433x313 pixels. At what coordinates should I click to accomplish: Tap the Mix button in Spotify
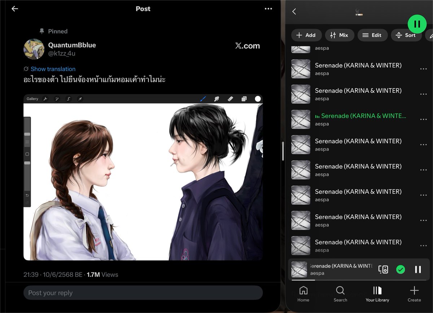(339, 35)
